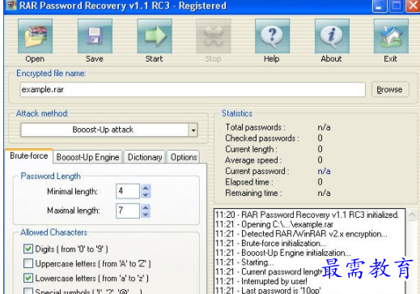Click the Browse button
The image size is (420, 294).
click(390, 89)
